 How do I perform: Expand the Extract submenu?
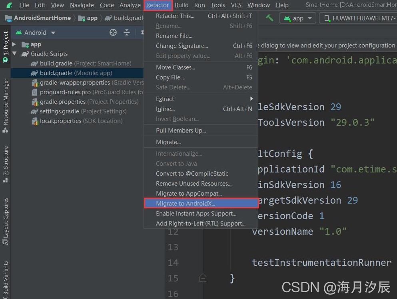pyautogui.click(x=201, y=99)
